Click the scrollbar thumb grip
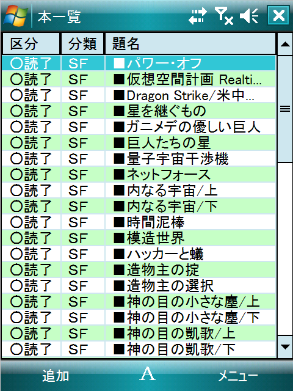The width and height of the screenshot is (293, 391). point(285,109)
